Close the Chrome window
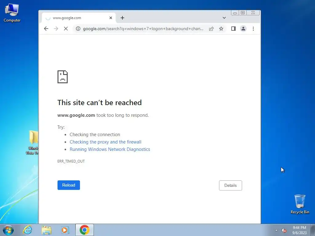Image resolution: width=315 pixels, height=236 pixels. tap(253, 13)
